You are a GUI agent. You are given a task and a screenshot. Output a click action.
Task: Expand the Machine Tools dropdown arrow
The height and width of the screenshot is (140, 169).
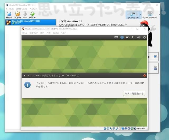click(140, 15)
